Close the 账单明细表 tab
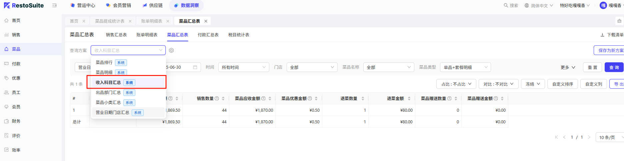 click(x=168, y=21)
